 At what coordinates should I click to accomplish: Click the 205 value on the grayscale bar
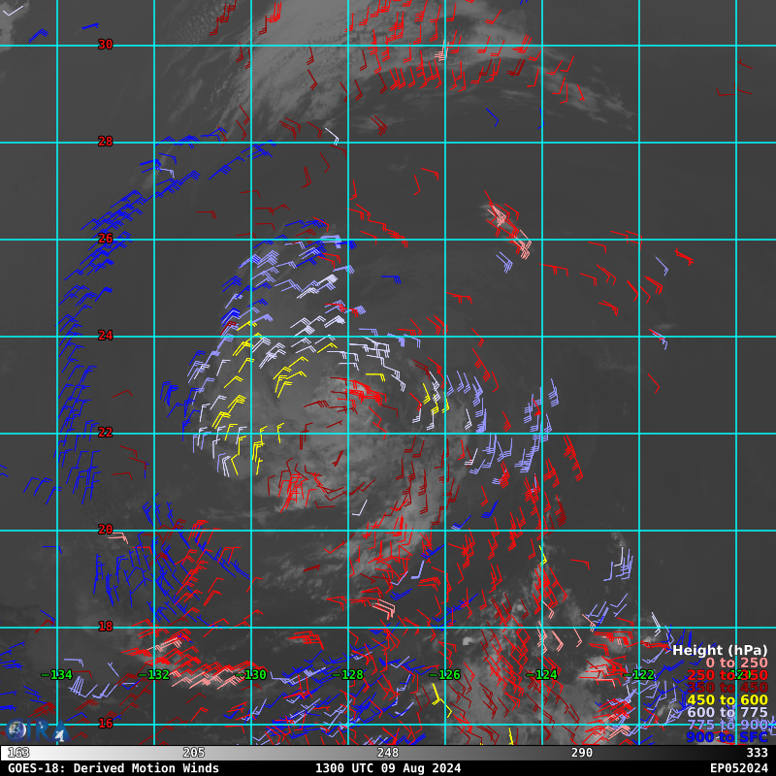[x=194, y=753]
